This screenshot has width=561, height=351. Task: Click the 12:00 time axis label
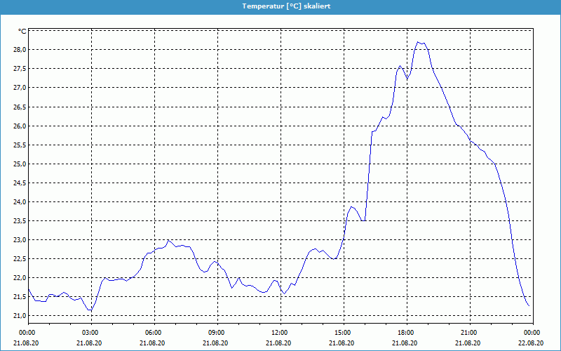coord(280,332)
